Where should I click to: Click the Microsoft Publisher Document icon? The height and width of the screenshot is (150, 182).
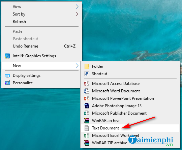tap(87, 113)
